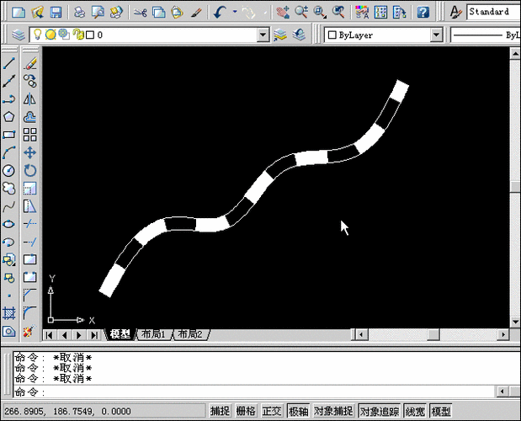Expand the ByLayer color dropdown
The height and width of the screenshot is (421, 521).
pos(436,35)
